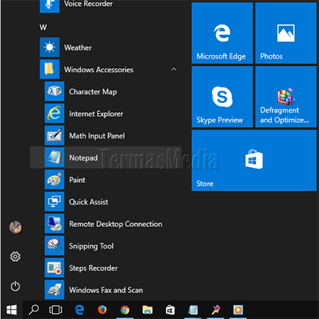
Task: Switch to Notepad on the taskbar
Action: coord(193,310)
